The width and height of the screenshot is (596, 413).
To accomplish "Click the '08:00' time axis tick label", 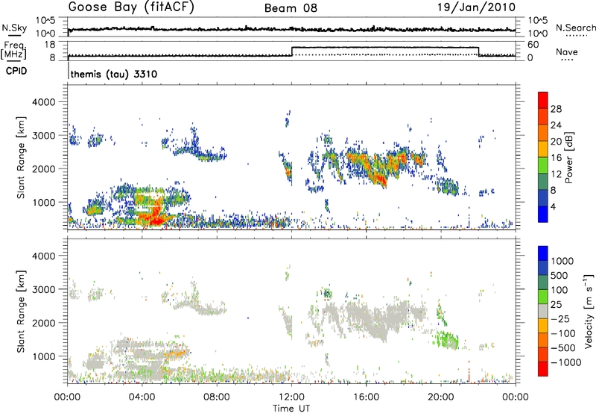I will 217,397.
